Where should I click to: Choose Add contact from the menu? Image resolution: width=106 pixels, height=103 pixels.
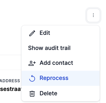click(60, 63)
